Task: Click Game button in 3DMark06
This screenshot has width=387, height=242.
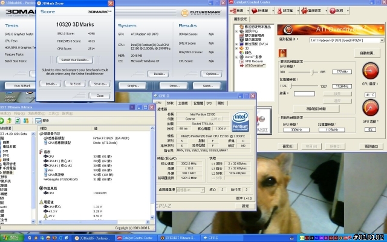Action: point(207,86)
